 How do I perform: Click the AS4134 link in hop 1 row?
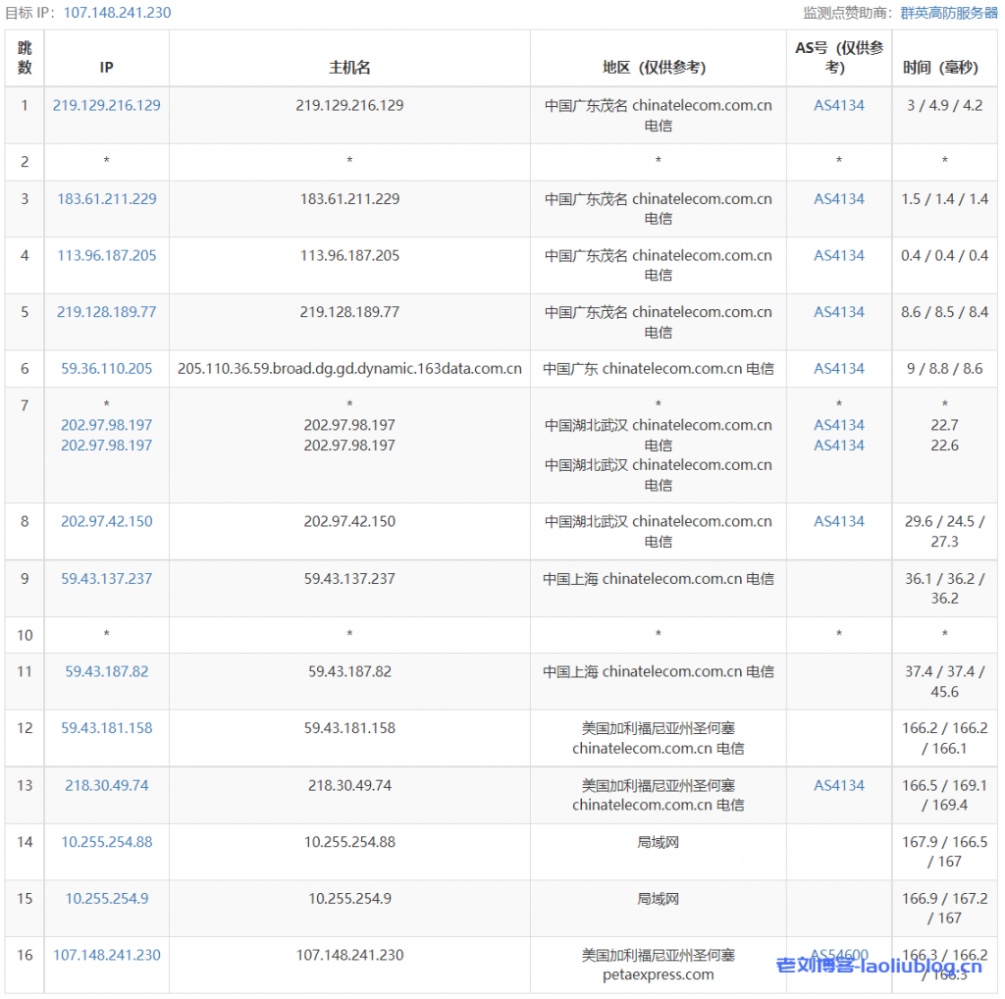coord(839,105)
